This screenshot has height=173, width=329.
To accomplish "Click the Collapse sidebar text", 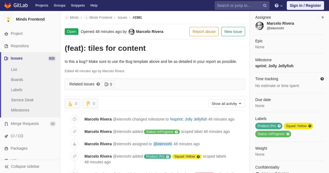I will click(x=25, y=166).
